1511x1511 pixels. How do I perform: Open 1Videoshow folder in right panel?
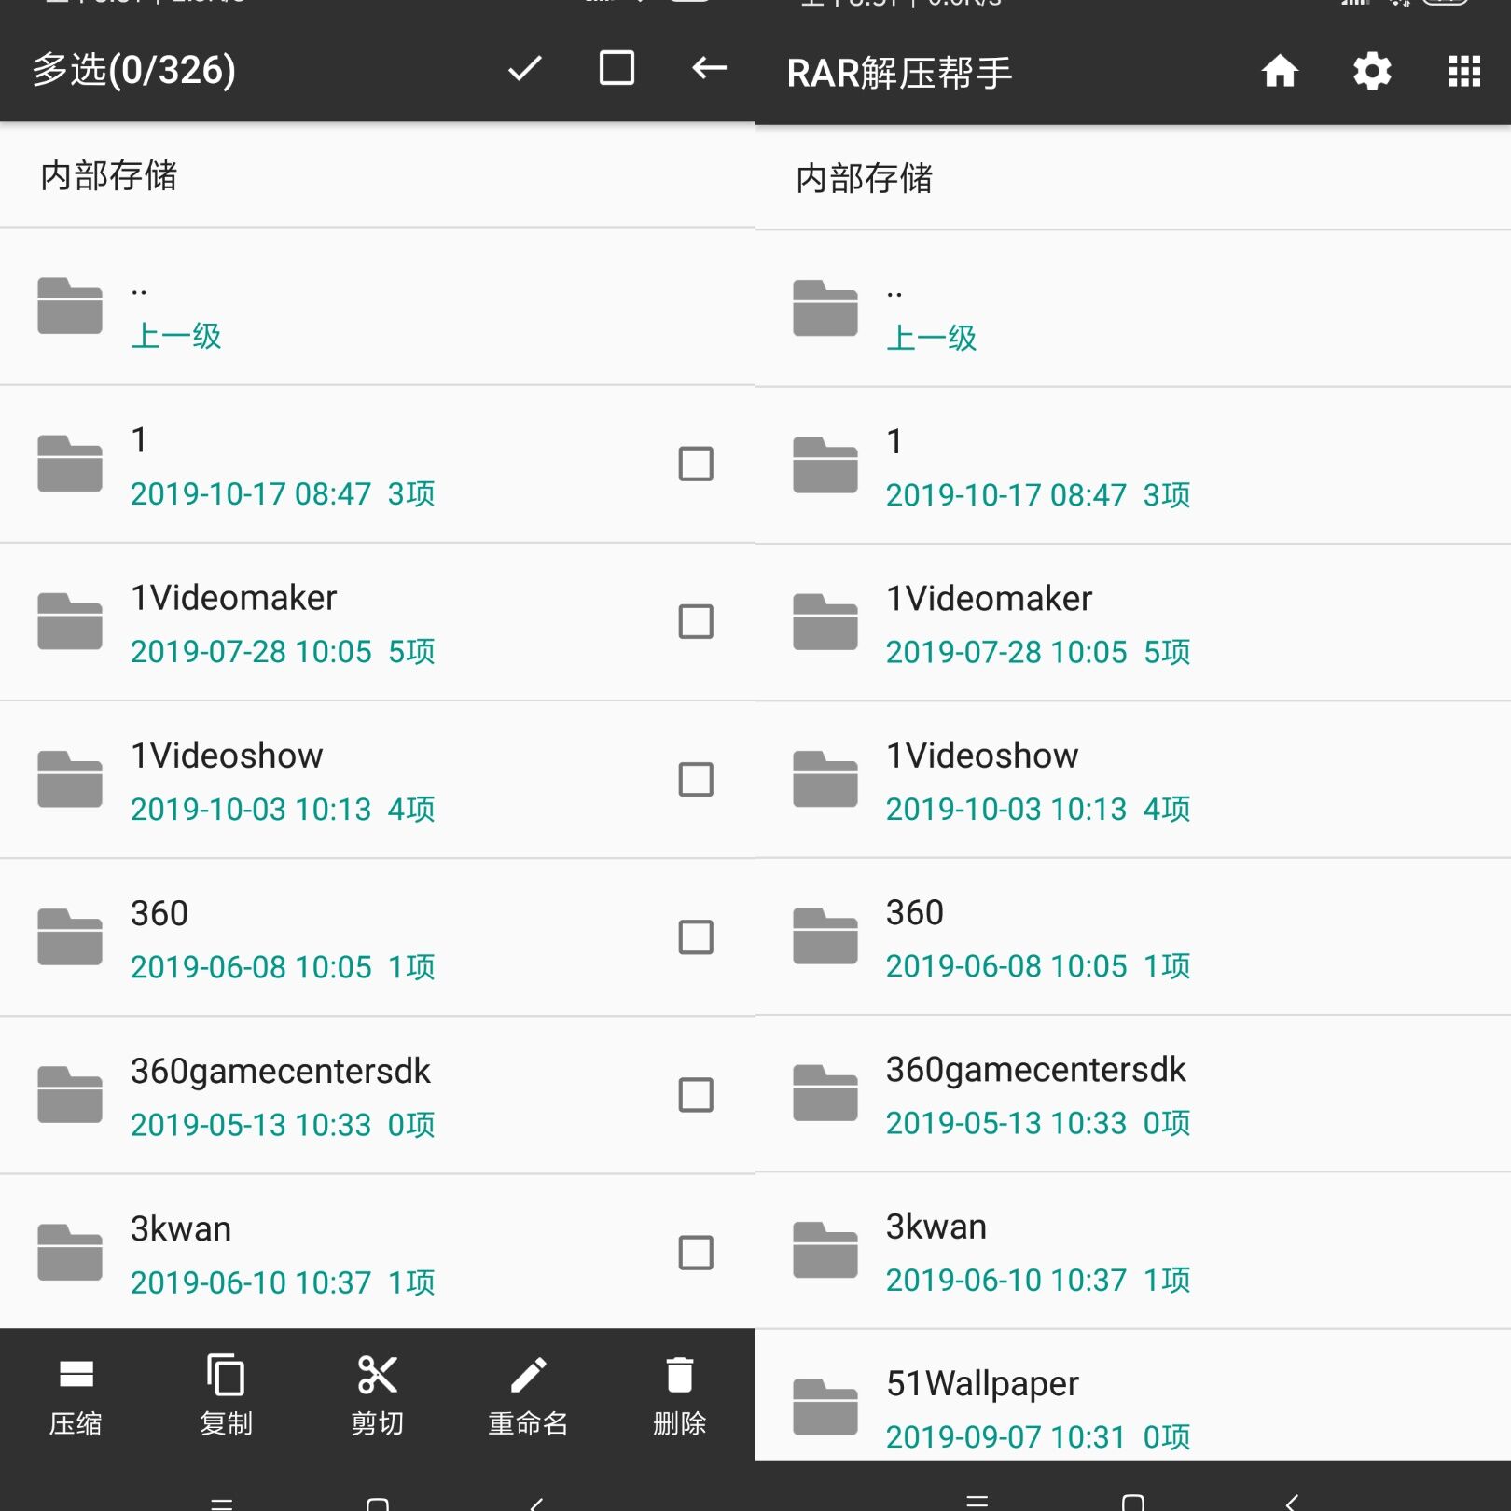coord(982,779)
